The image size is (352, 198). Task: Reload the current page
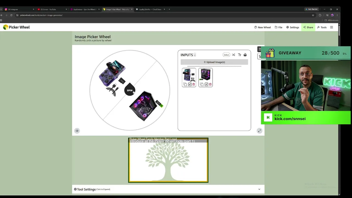coord(11,15)
